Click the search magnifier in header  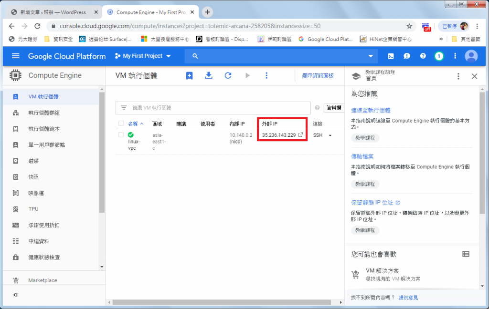[195, 56]
